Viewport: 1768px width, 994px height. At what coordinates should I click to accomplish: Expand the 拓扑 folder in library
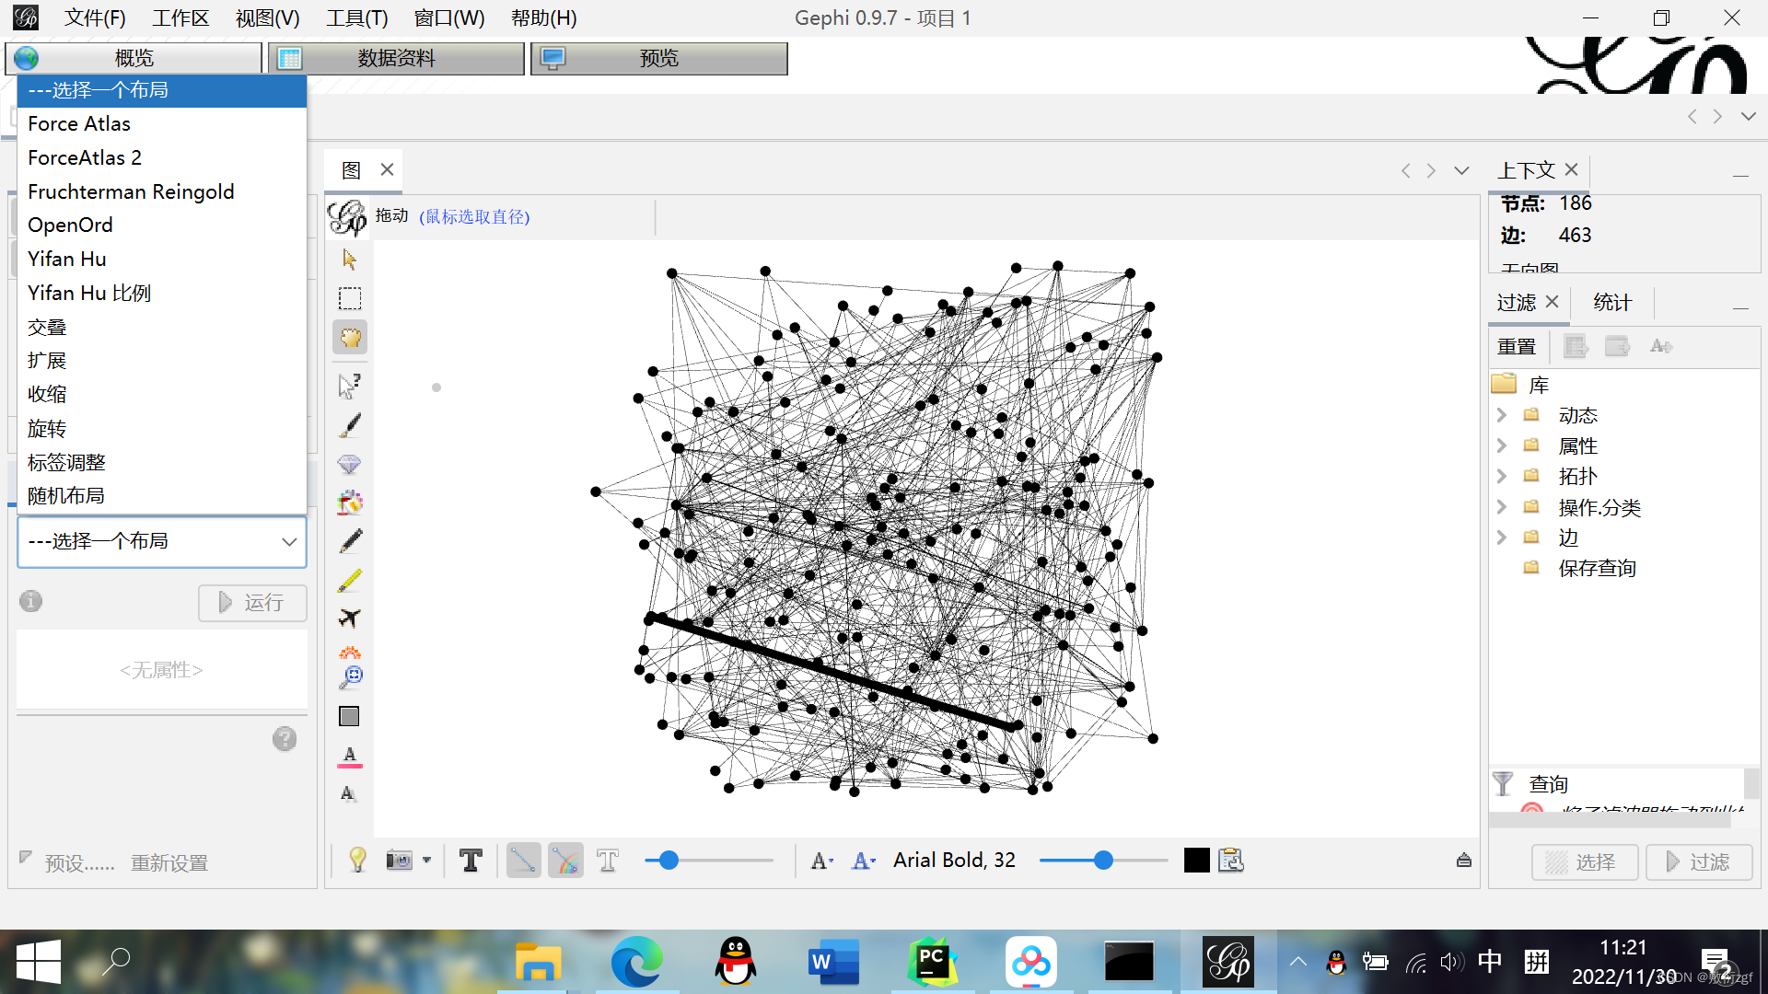coord(1502,477)
